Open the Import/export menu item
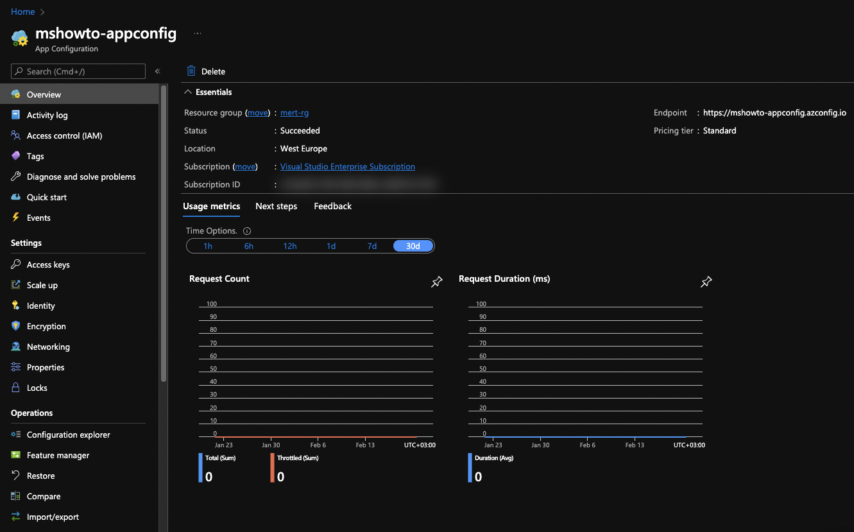The image size is (854, 532). pyautogui.click(x=79, y=517)
